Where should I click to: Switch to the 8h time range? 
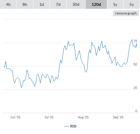click(25, 4)
